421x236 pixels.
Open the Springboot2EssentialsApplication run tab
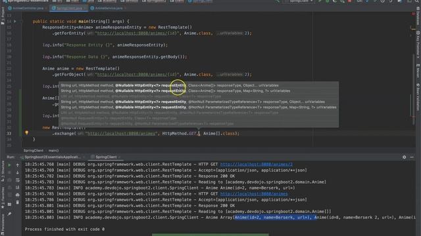pos(53,157)
